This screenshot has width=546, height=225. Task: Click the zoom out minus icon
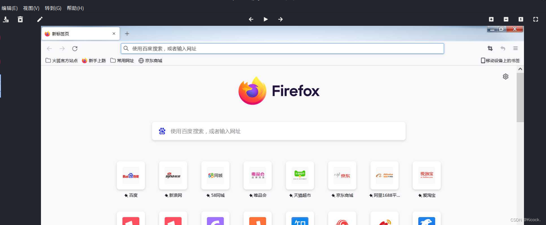point(506,19)
